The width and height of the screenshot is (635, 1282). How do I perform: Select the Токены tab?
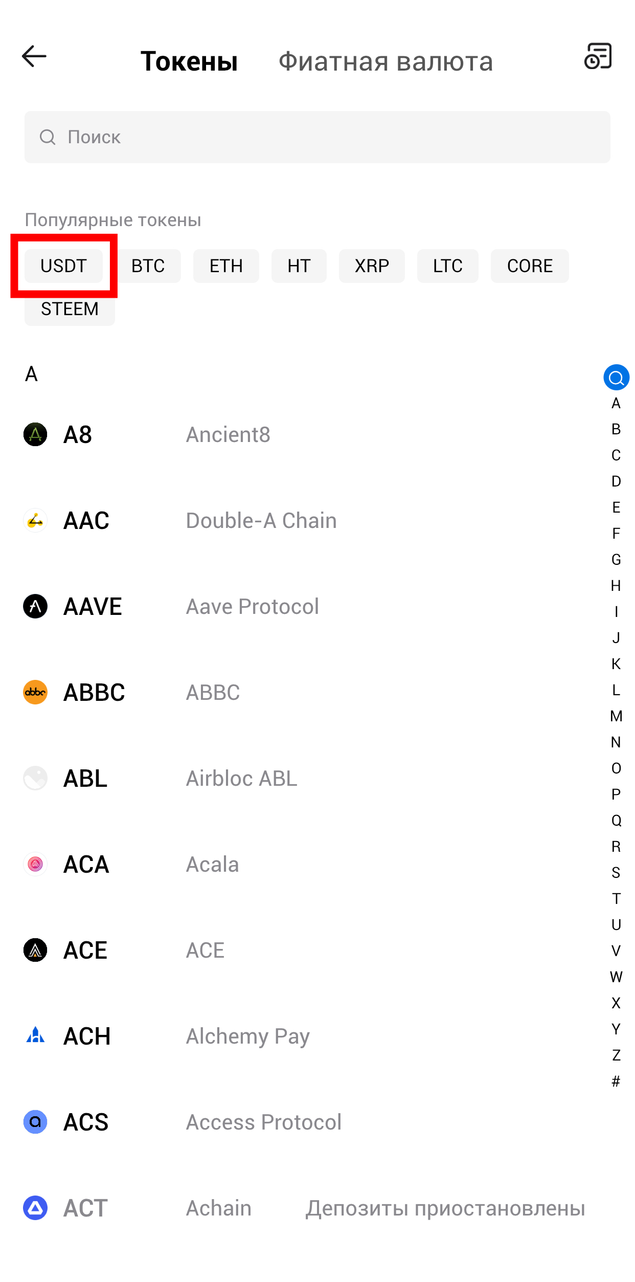189,61
